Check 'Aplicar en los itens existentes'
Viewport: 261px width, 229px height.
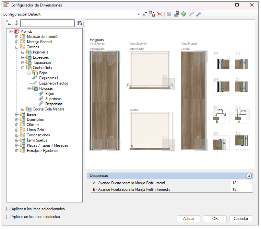pyautogui.click(x=8, y=217)
